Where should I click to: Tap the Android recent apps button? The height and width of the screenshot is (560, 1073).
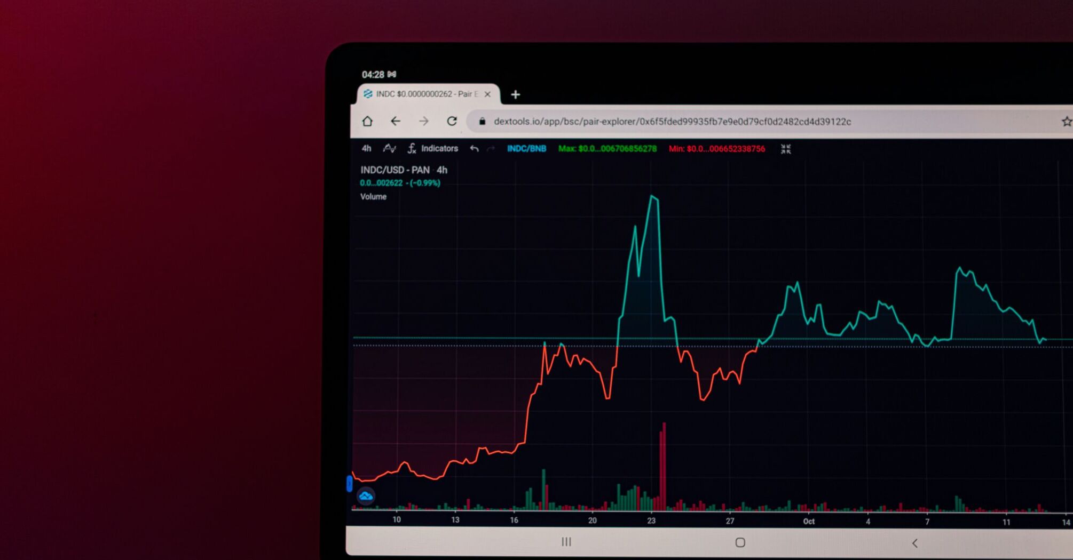tap(566, 542)
